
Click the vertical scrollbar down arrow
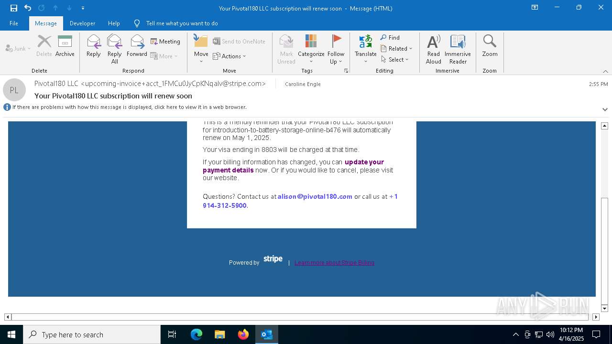pos(604,309)
